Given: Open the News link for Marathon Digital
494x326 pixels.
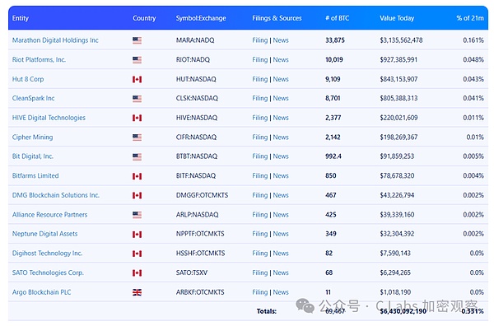Looking at the screenshot, I should click(x=281, y=40).
